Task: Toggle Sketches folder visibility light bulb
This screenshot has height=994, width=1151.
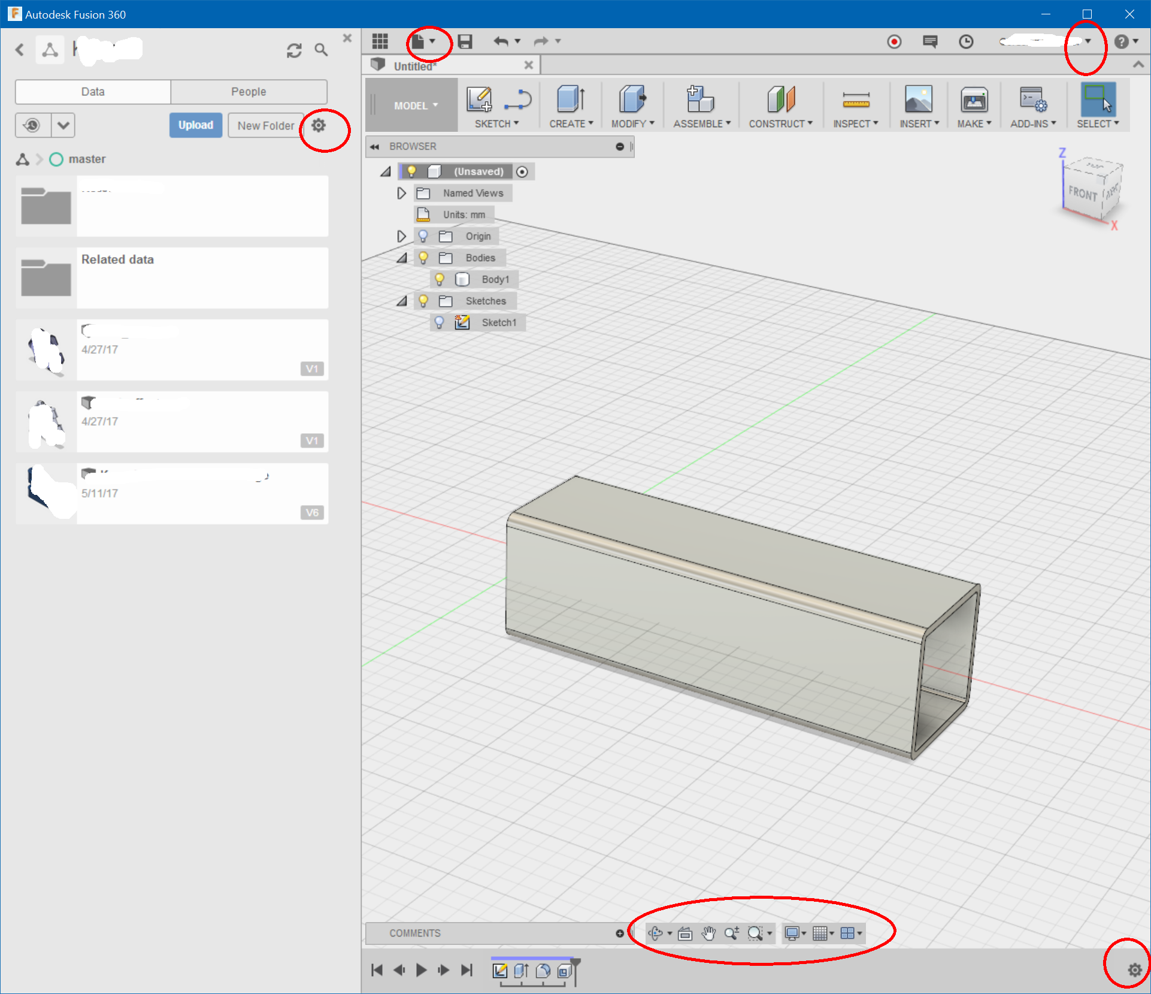Action: 423,301
